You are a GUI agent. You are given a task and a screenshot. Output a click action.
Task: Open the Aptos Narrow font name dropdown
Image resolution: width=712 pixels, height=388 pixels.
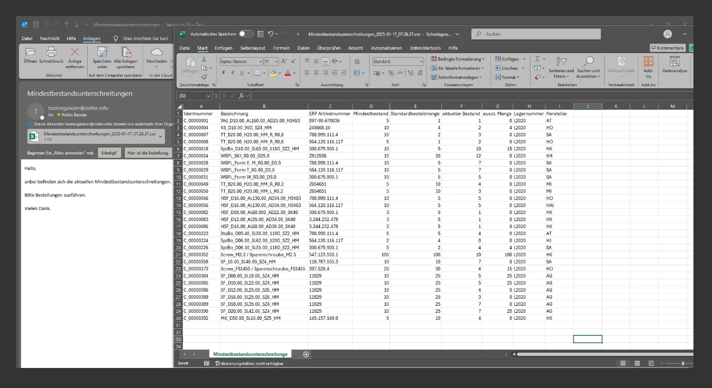260,62
